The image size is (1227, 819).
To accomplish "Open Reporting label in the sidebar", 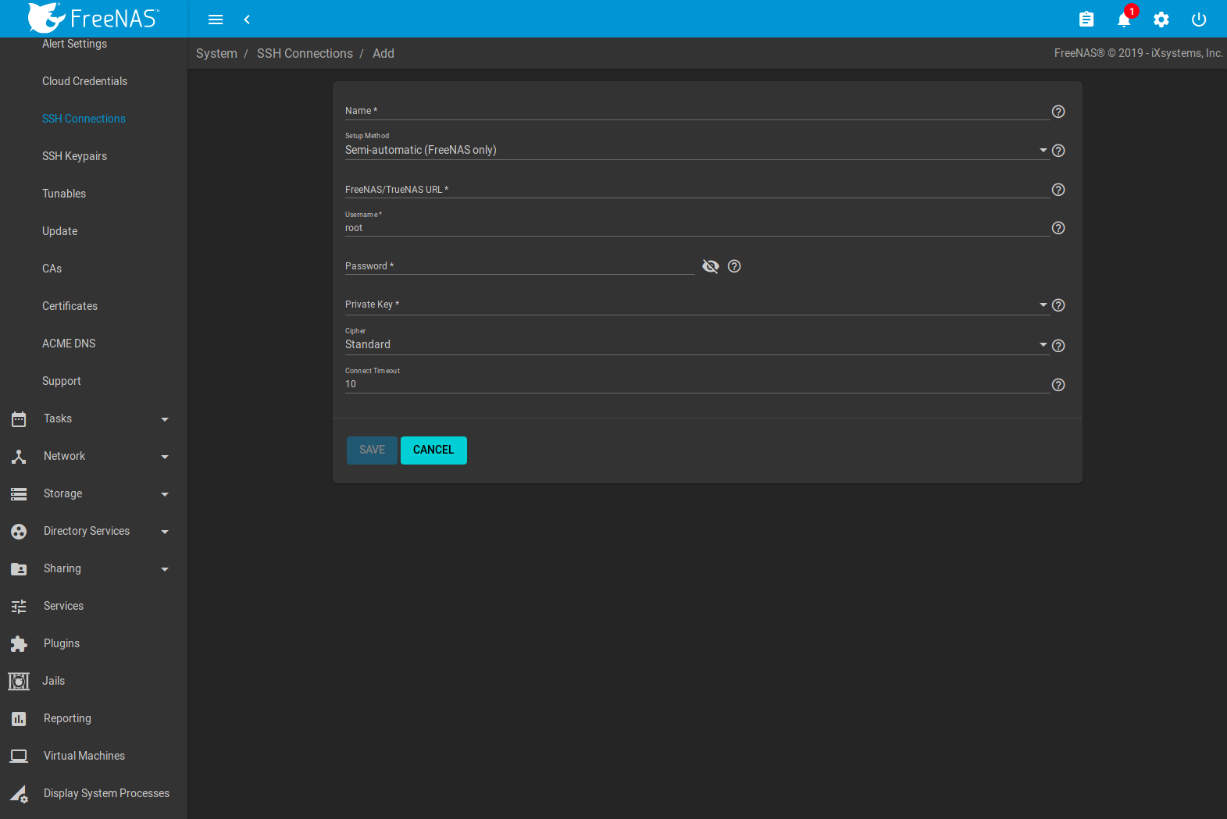I will point(67,719).
